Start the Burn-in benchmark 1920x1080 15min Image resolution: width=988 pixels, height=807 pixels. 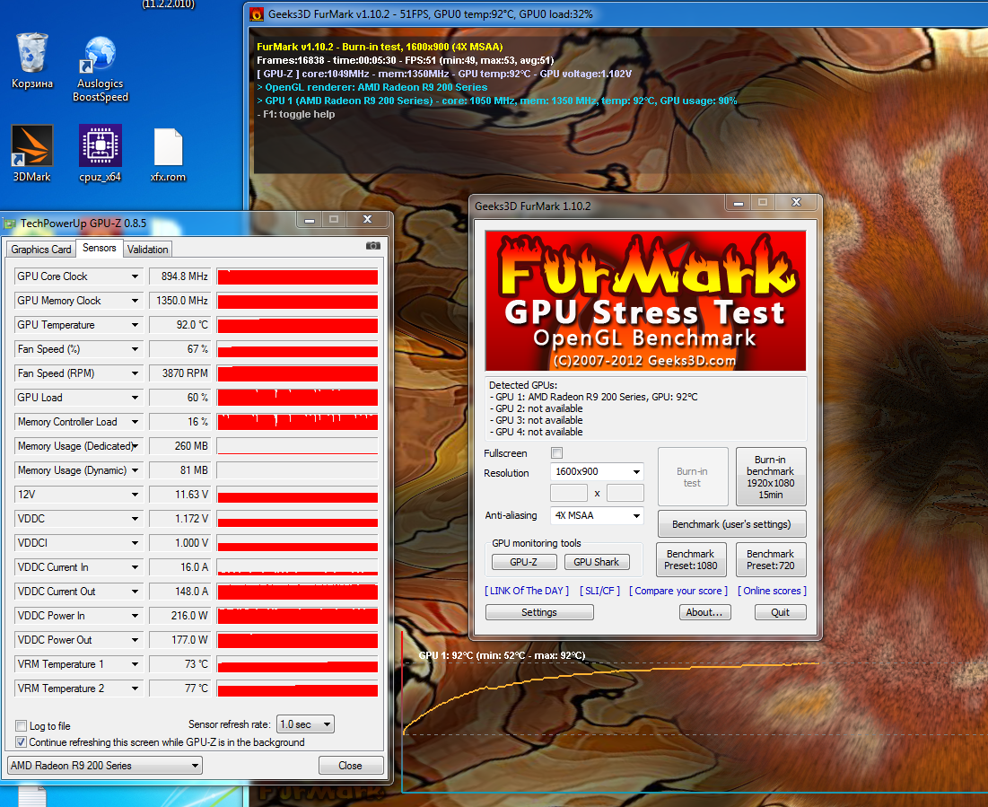[x=771, y=477]
